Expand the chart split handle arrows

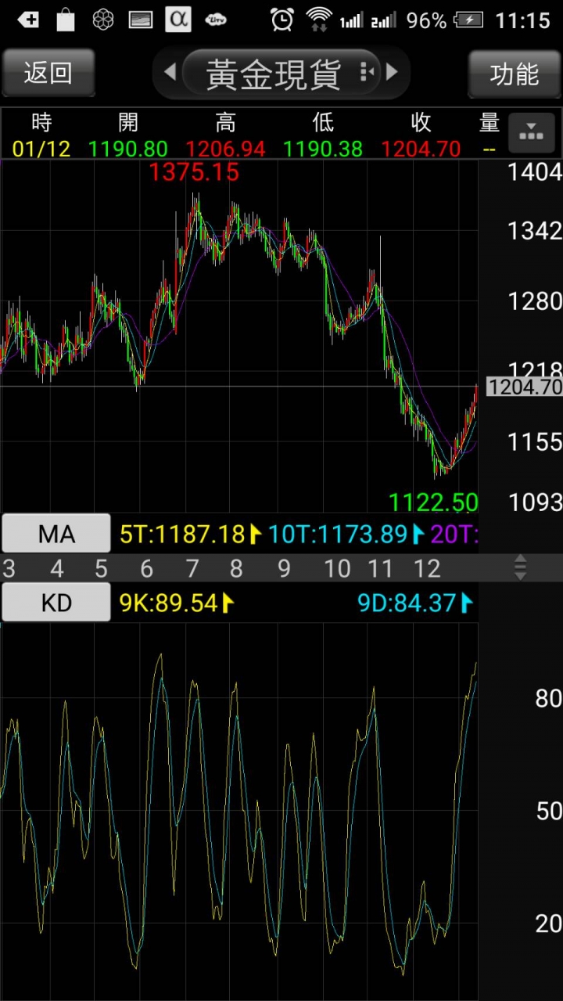pos(520,567)
